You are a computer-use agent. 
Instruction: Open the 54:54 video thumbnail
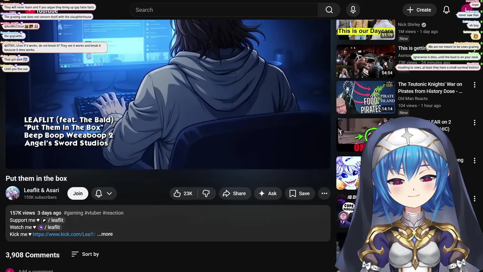[366, 61]
